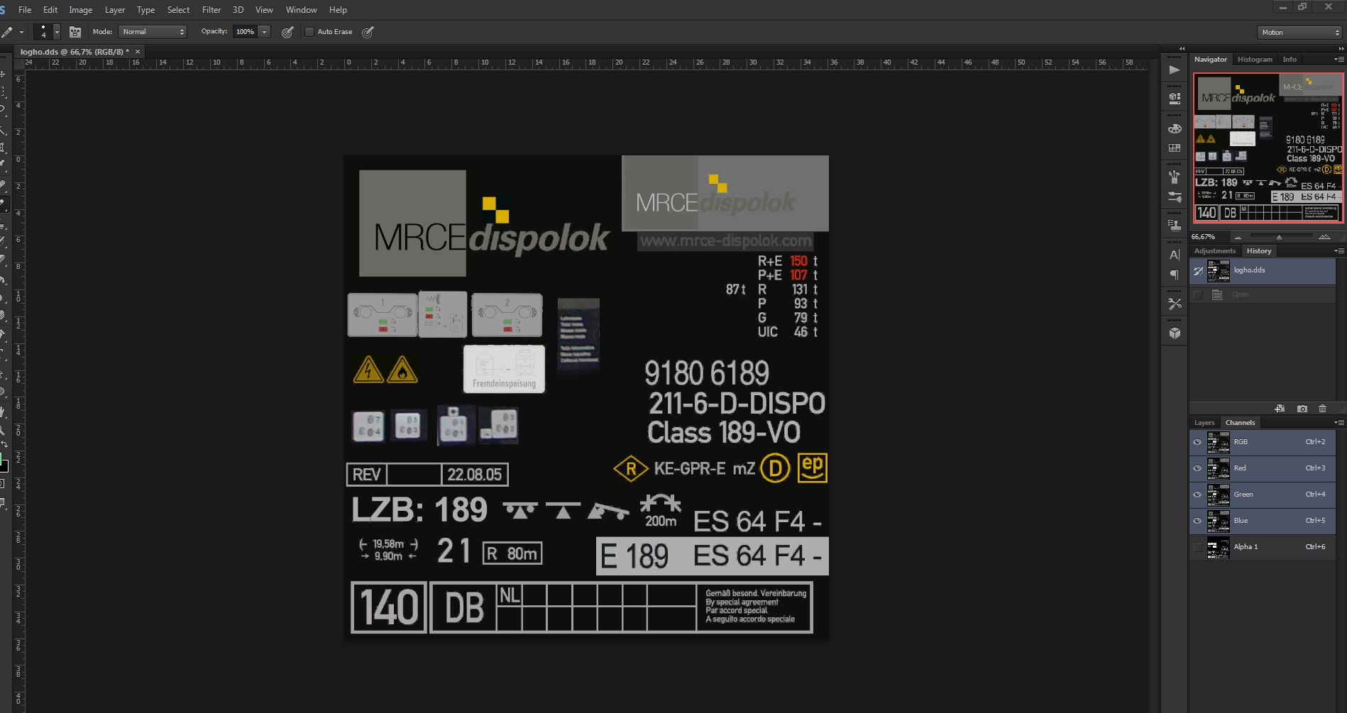
Task: Toggle the Brush panel button in options bar
Action: click(x=75, y=32)
